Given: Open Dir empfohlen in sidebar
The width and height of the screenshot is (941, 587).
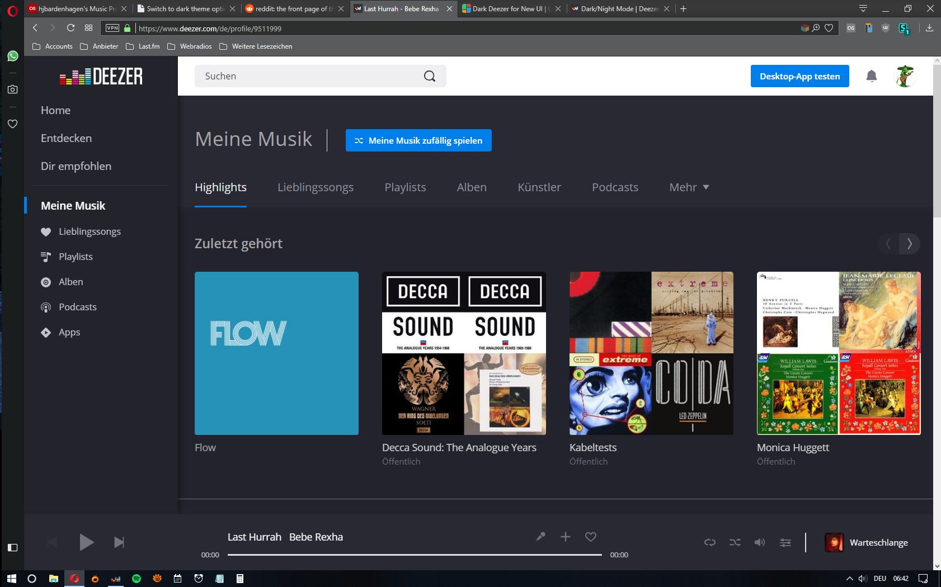Looking at the screenshot, I should pos(76,166).
